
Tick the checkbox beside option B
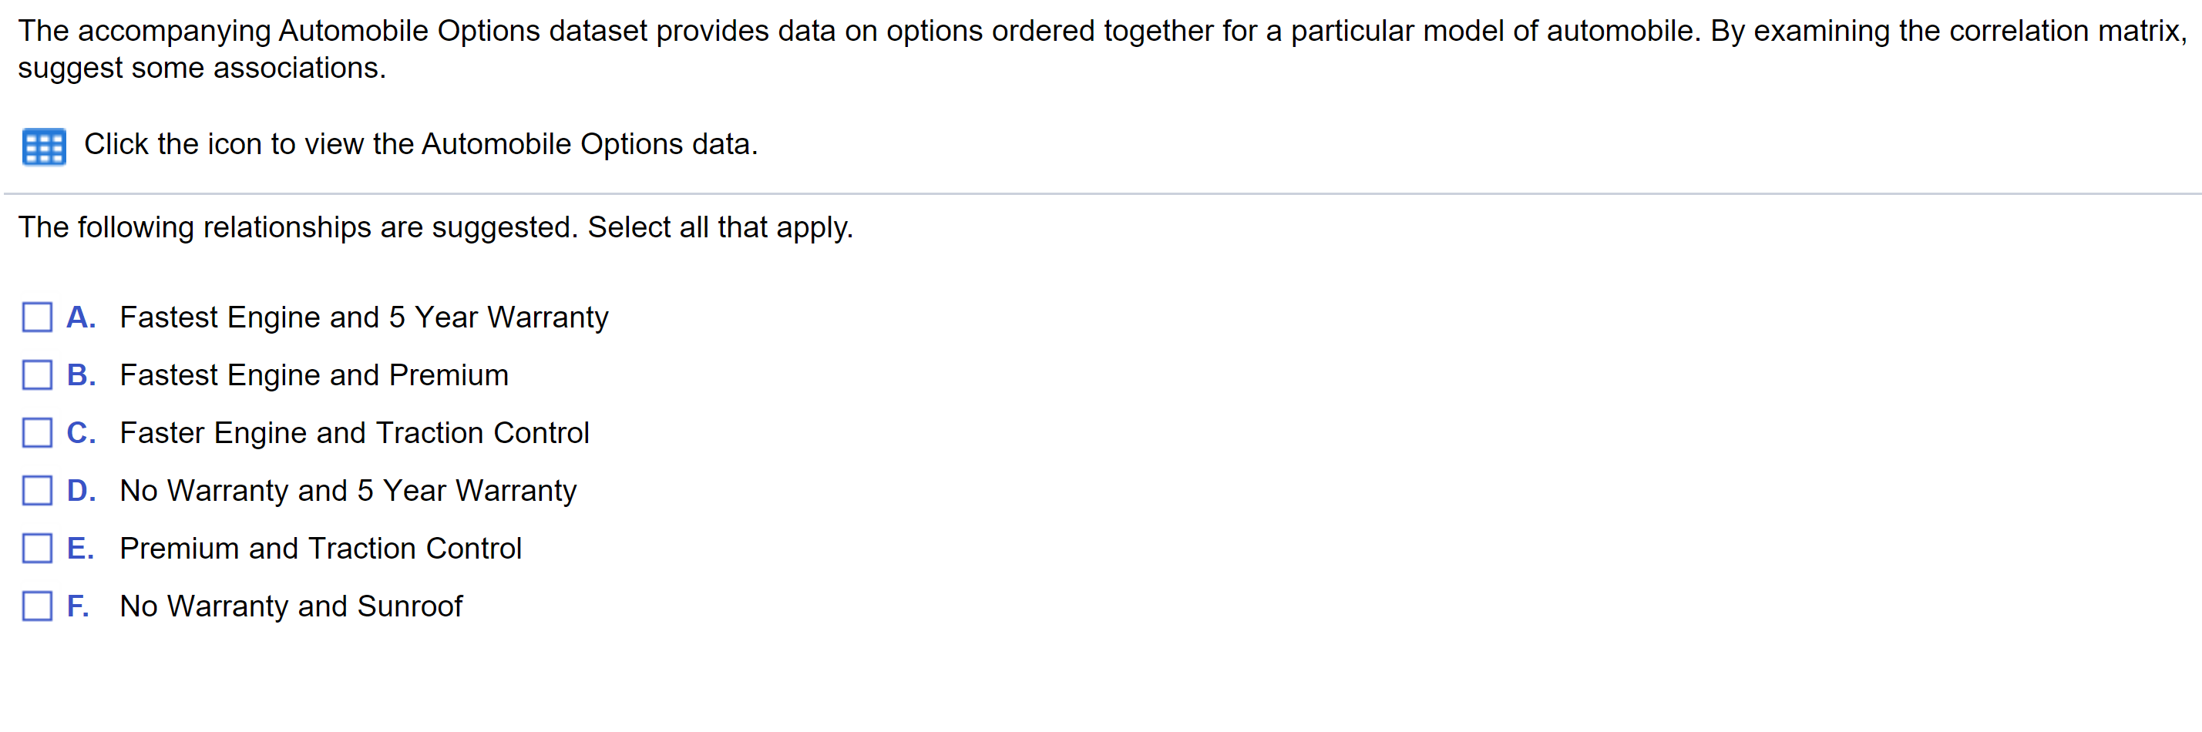click(37, 375)
